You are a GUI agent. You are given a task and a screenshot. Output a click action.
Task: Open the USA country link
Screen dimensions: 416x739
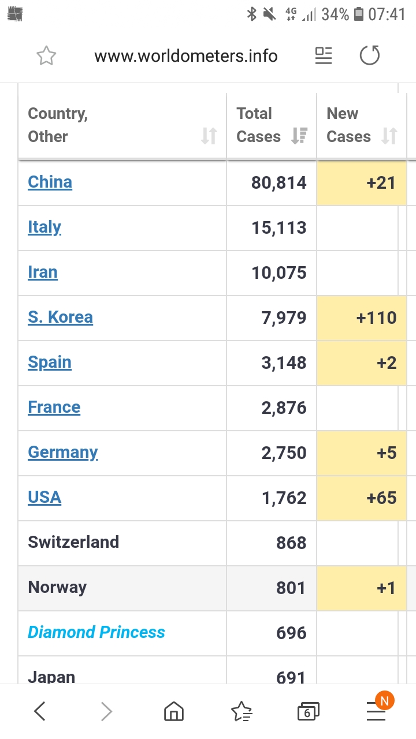[x=44, y=498]
